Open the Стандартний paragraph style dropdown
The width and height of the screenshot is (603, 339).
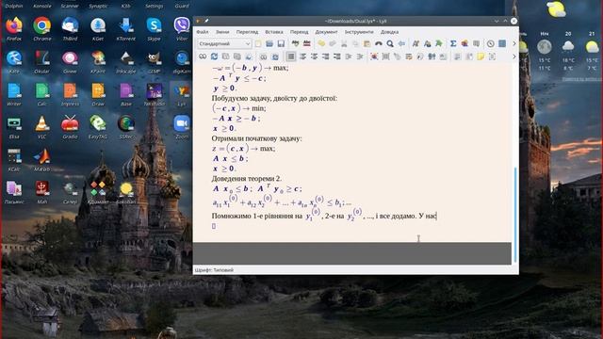[x=224, y=44]
